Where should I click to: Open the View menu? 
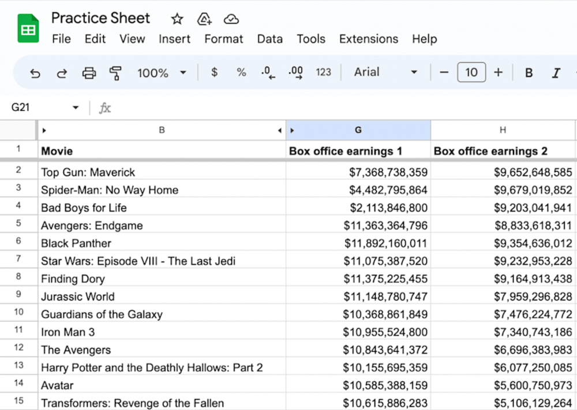132,39
